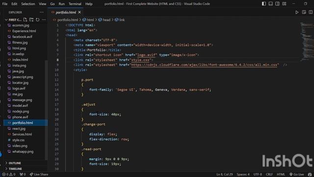314x177 pixels.
Task: Open ecomm.jpg in Explorer
Action: click(21, 25)
